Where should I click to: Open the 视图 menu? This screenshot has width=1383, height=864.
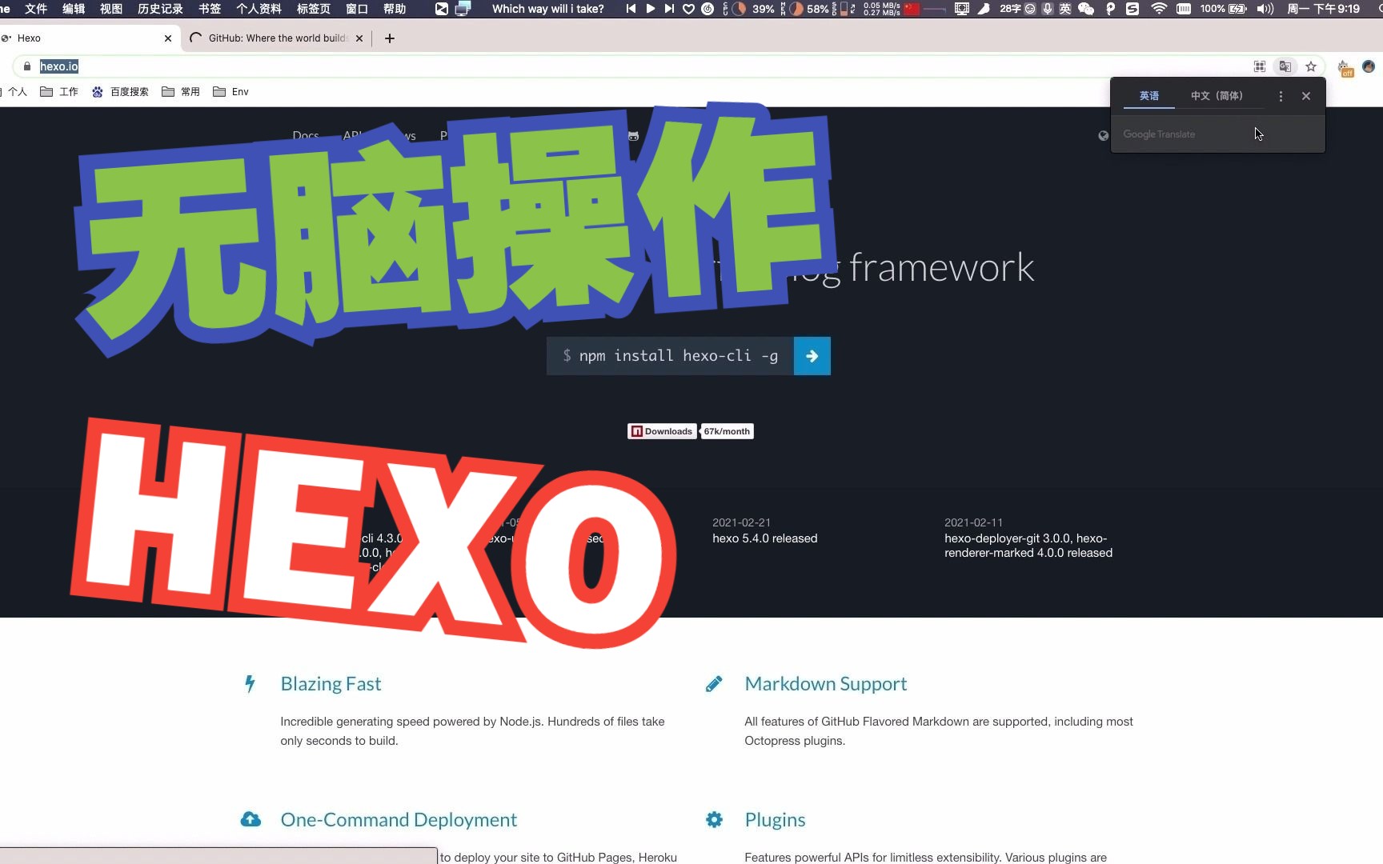point(111,9)
